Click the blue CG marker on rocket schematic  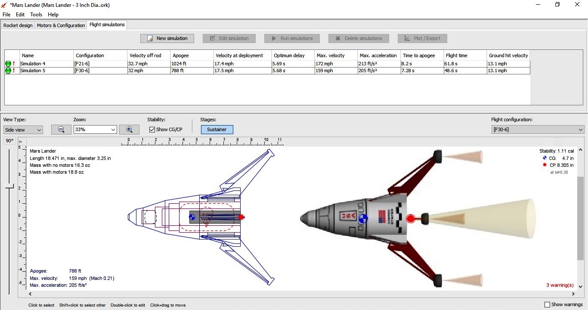pos(192,217)
